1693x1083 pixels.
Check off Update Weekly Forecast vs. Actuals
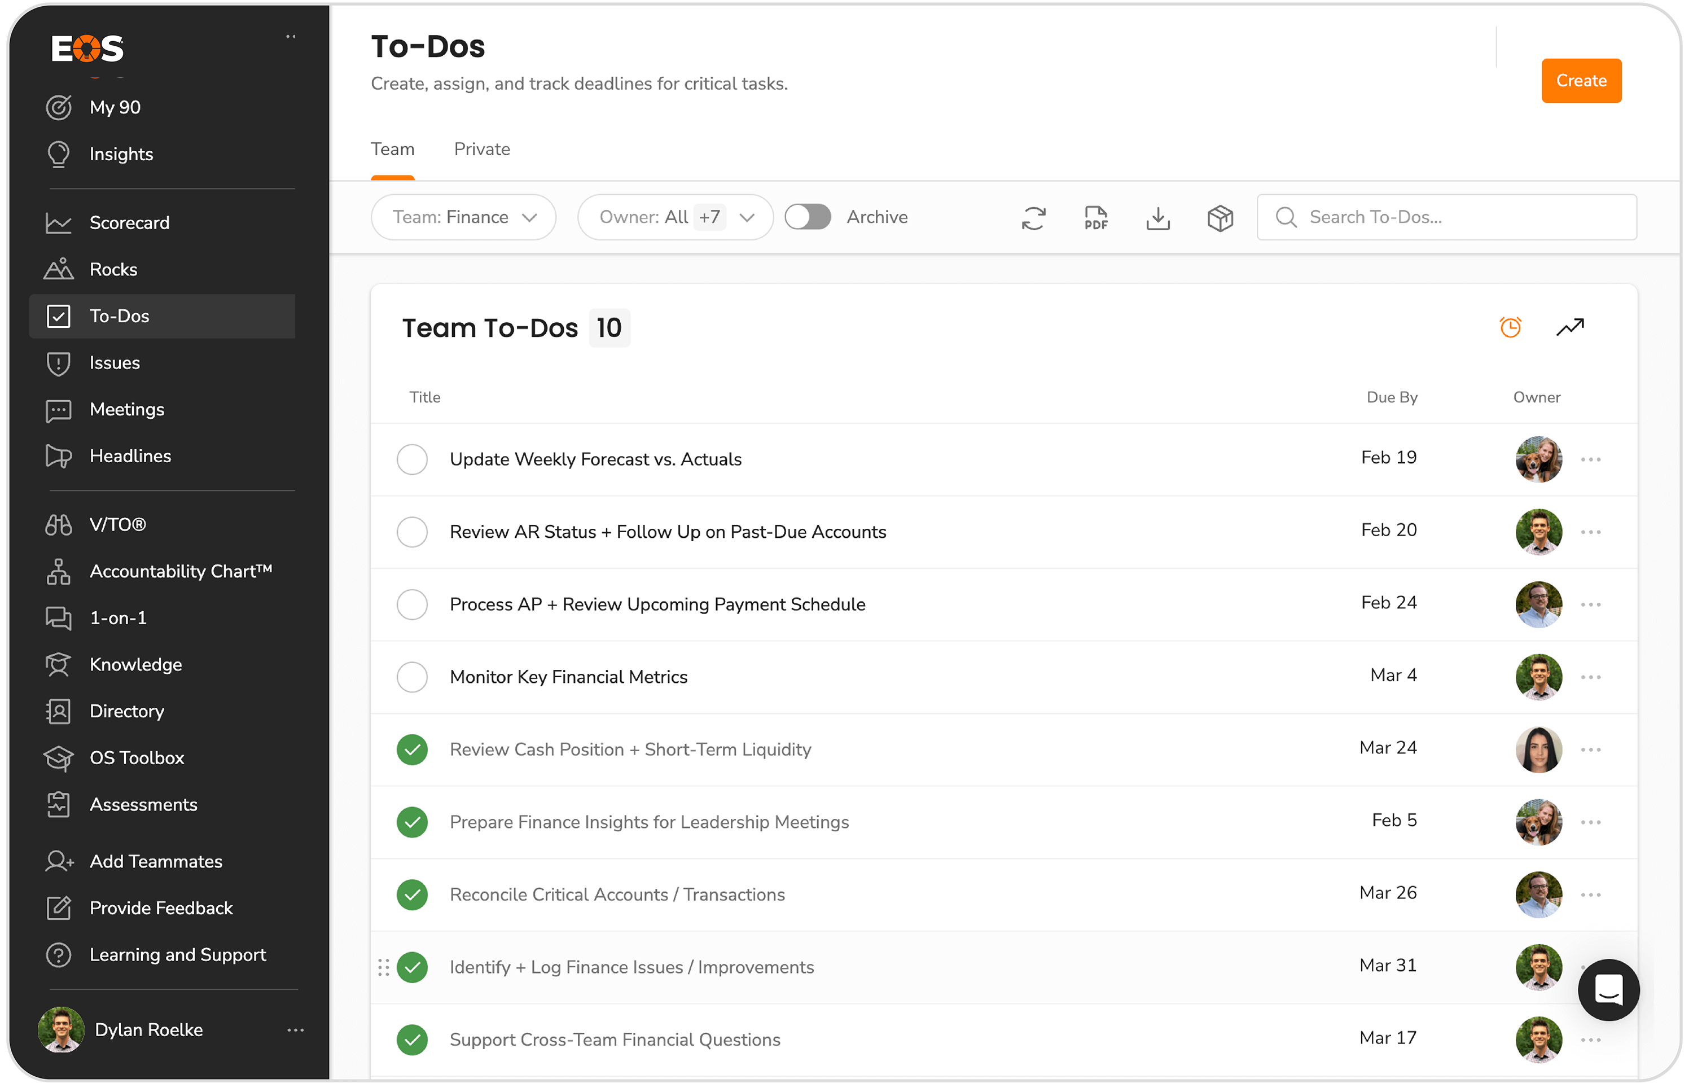point(413,459)
